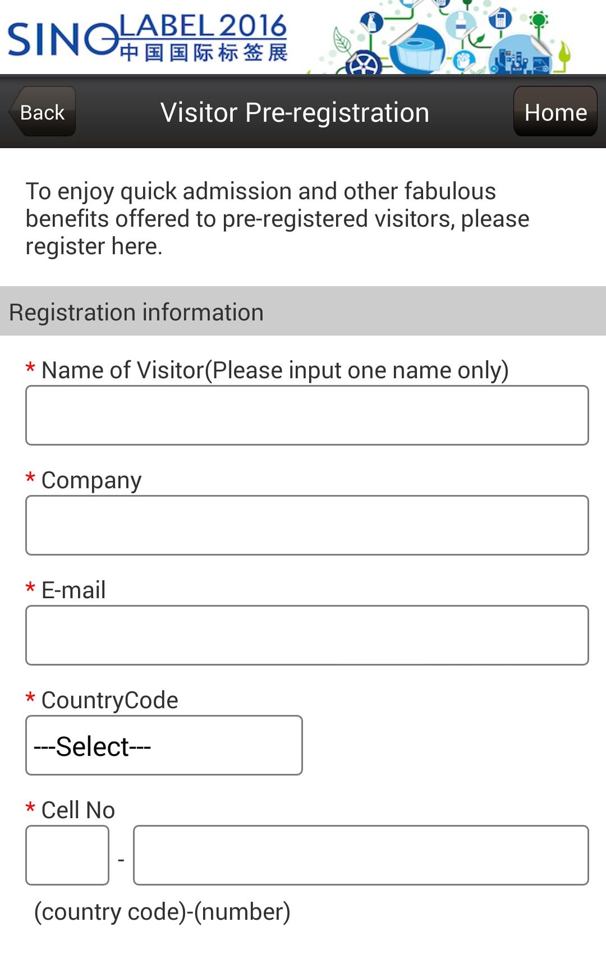Tap the spray bottle icon in banner
The height and width of the screenshot is (954, 606).
point(371,22)
